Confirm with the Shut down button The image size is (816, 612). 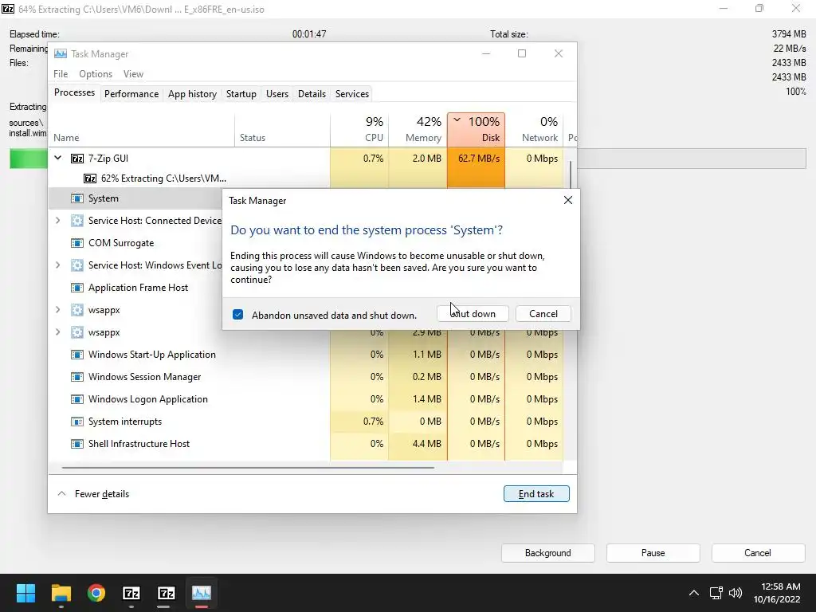(473, 314)
